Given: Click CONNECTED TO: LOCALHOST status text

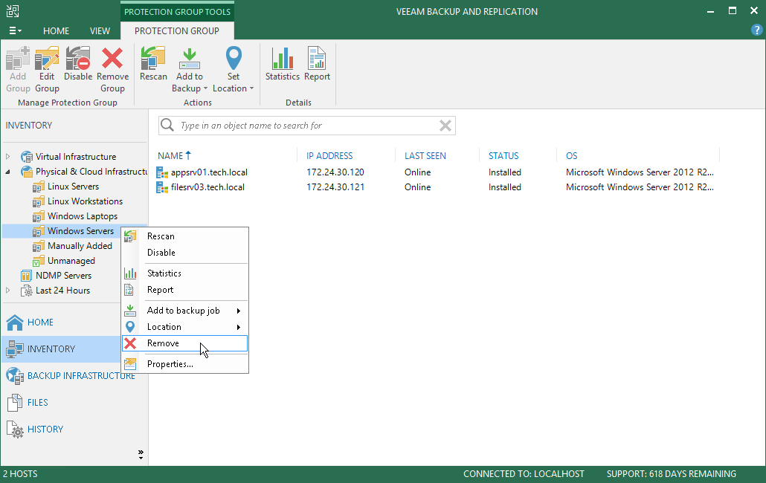Looking at the screenshot, I should (524, 474).
